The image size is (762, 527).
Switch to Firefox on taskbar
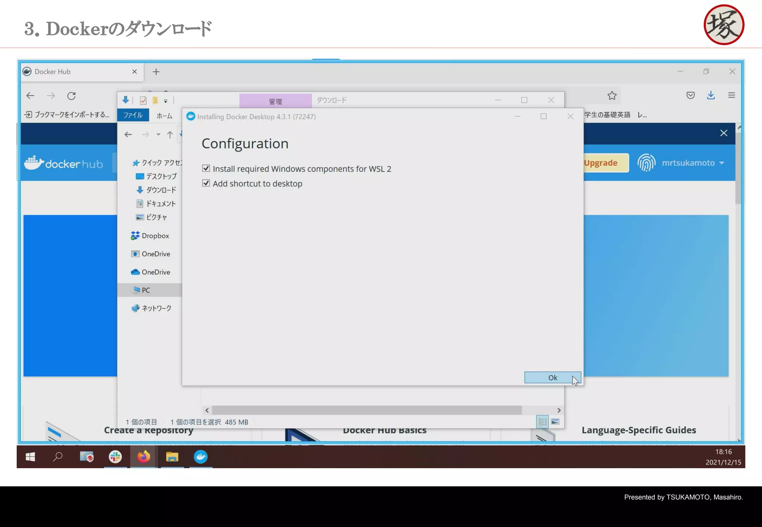[144, 457]
